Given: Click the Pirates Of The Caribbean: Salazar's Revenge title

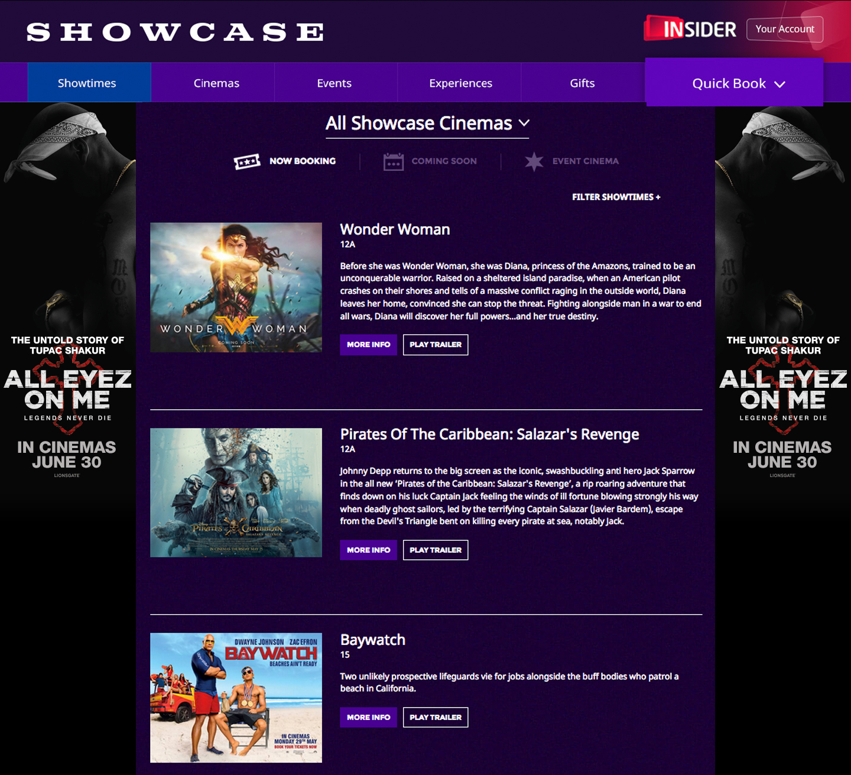Looking at the screenshot, I should (489, 434).
